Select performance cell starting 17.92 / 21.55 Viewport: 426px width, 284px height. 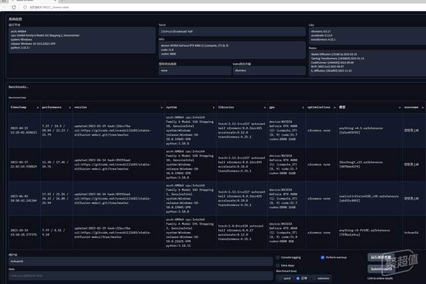pos(55,198)
